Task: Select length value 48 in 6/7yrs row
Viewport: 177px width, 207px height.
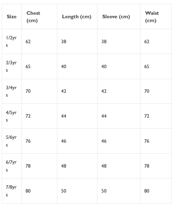Action: (64, 166)
